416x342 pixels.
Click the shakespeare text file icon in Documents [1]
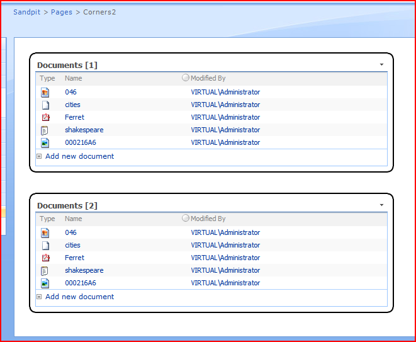tap(45, 130)
